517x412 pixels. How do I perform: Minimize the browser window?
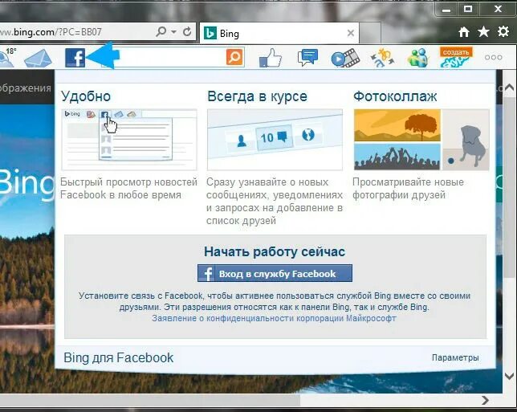pyautogui.click(x=446, y=10)
